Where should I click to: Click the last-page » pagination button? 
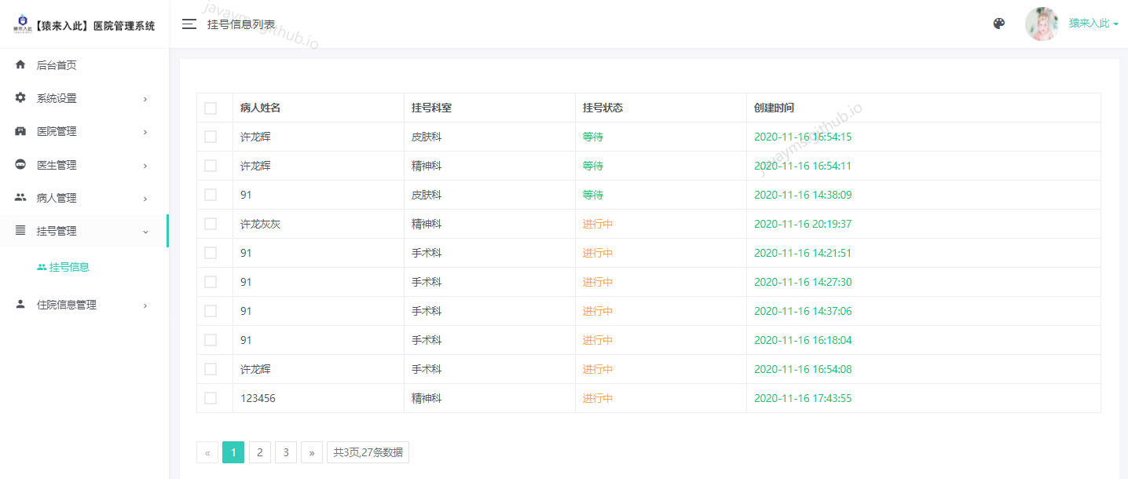point(312,452)
